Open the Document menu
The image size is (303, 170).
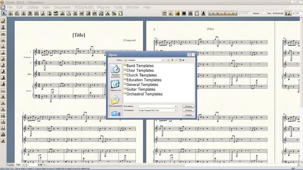tap(62, 8)
